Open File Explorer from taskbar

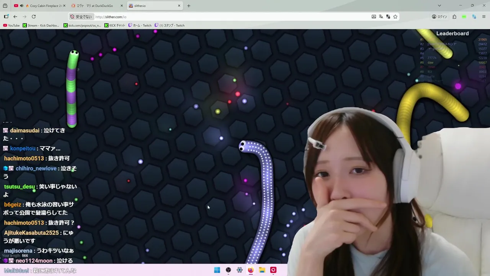tap(262, 270)
